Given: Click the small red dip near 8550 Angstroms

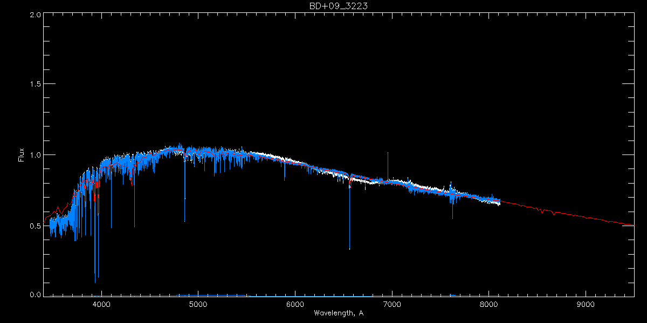Looking at the screenshot, I should 542,213.
